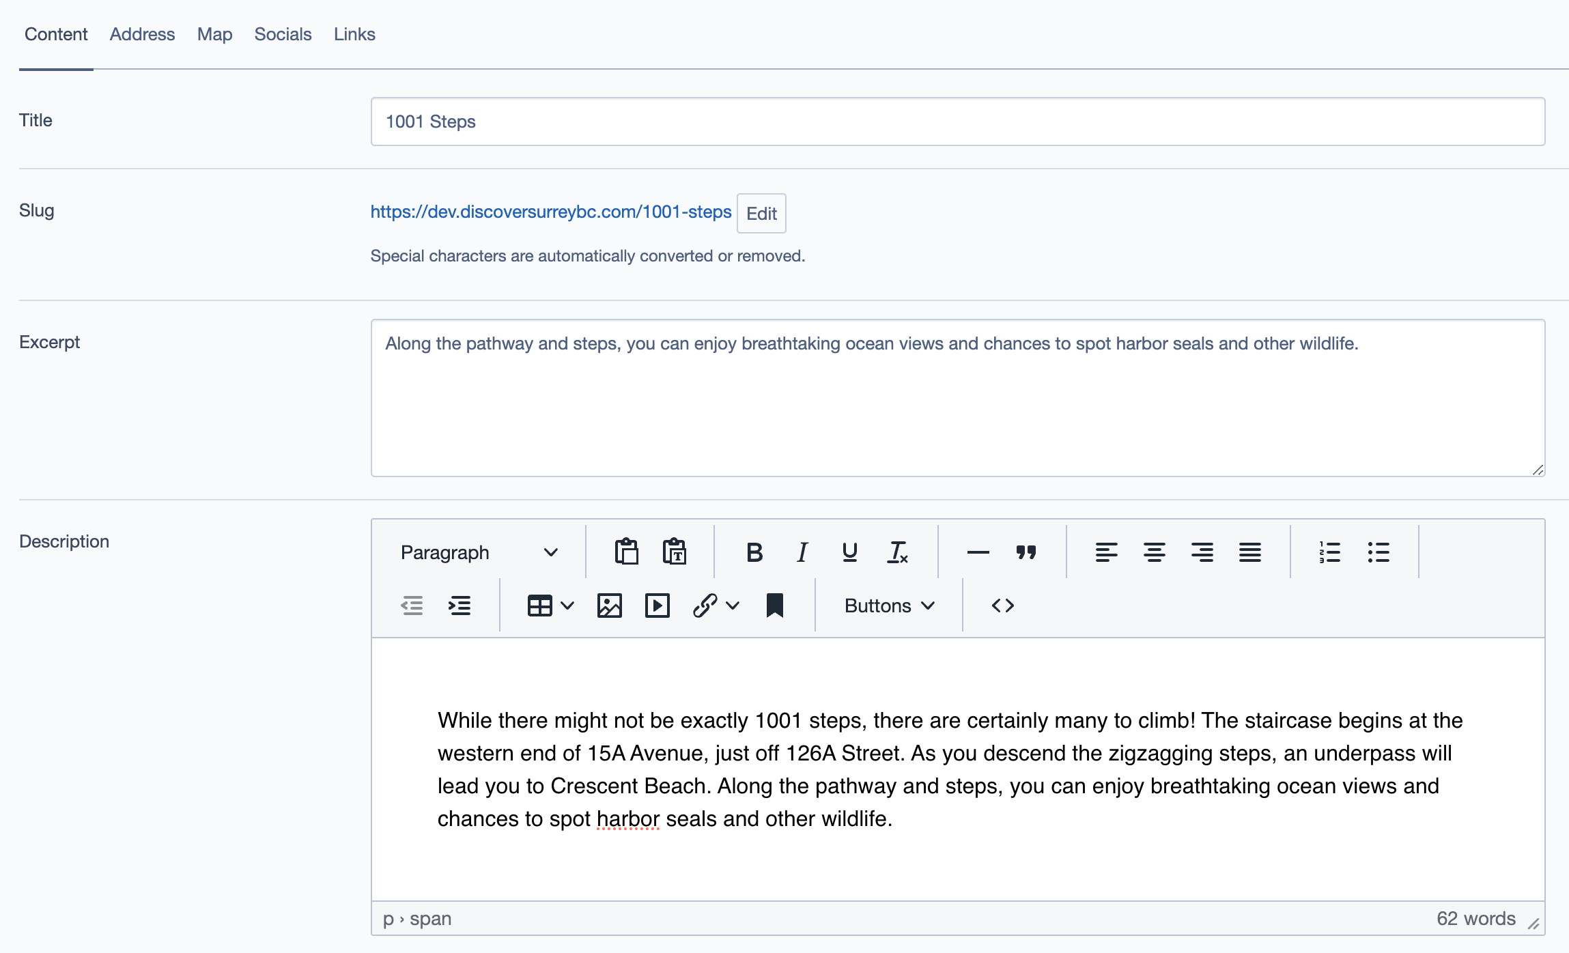The width and height of the screenshot is (1569, 953).
Task: Click the Paste icon in editor toolbar
Action: click(x=626, y=552)
